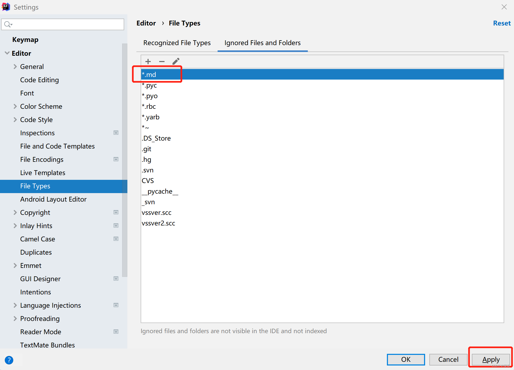Viewport: 514px width, 370px height.
Task: Click project-level icon beside Camel Case
Action: click(x=116, y=239)
